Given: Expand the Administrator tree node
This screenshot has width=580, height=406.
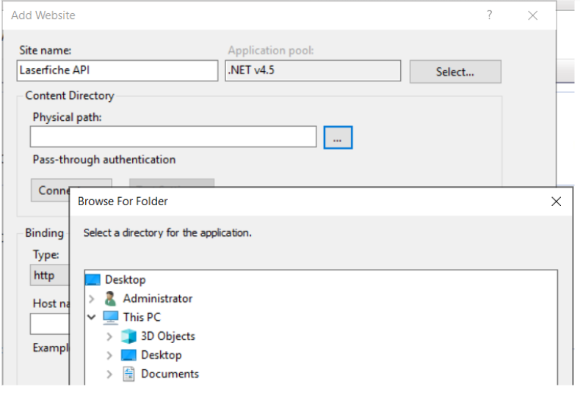Looking at the screenshot, I should (91, 298).
